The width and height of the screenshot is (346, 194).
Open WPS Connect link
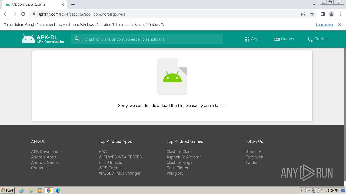click(x=111, y=168)
